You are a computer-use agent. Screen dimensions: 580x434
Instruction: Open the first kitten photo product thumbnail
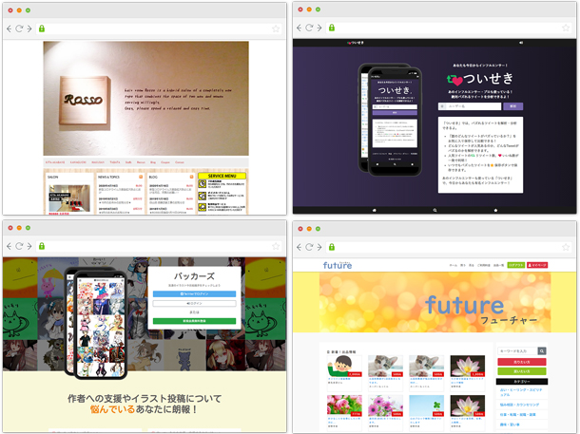[x=385, y=366]
